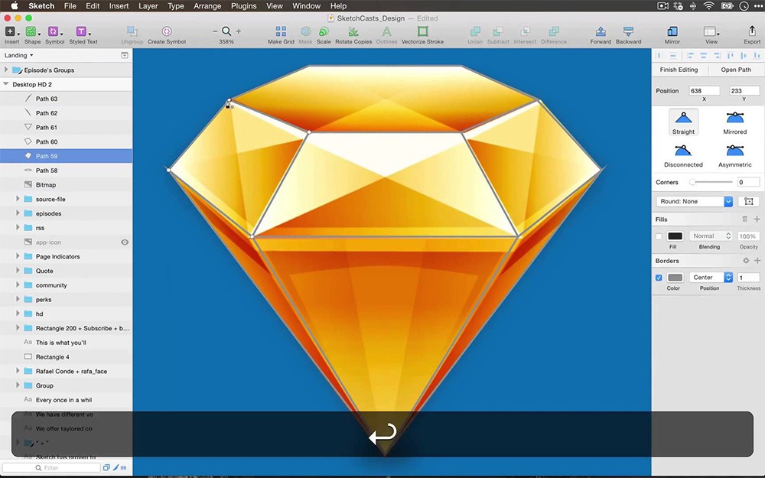Viewport: 765px width, 478px height.
Task: Expand the community folder
Action: coord(18,285)
